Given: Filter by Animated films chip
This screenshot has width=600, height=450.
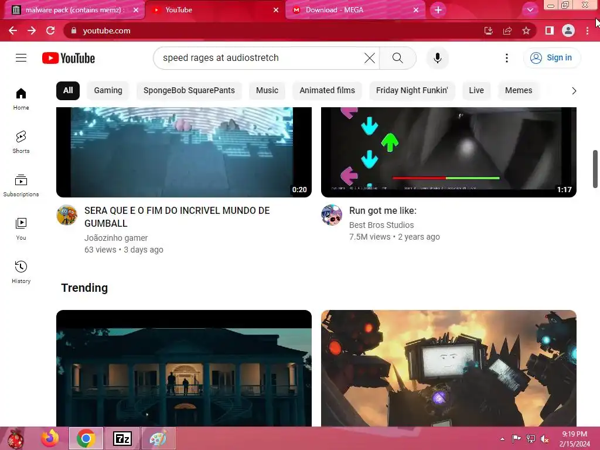Looking at the screenshot, I should coord(327,91).
